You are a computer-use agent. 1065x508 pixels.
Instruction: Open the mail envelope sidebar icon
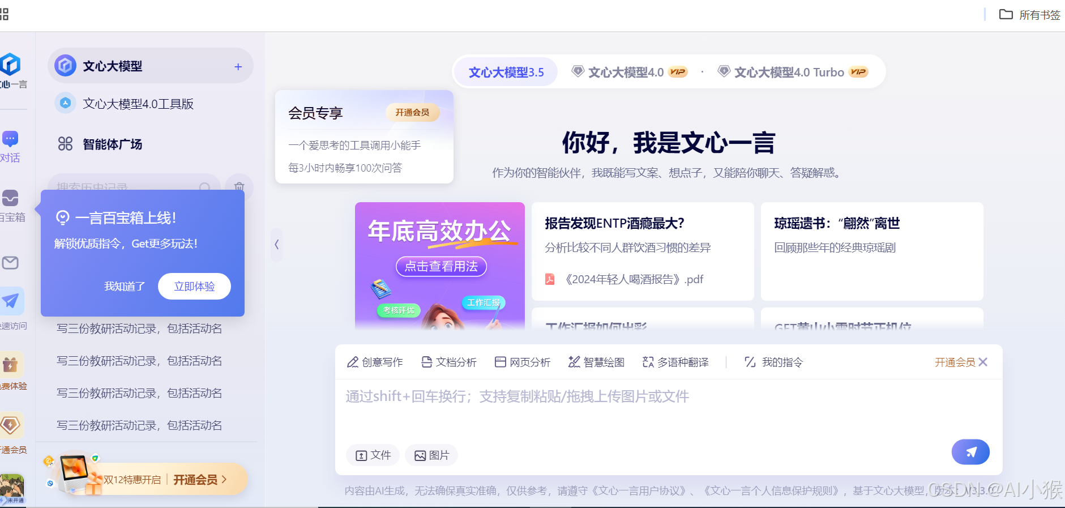[10, 263]
